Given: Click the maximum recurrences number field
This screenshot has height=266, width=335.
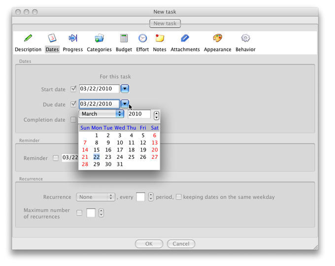Looking at the screenshot, I should coord(91,213).
